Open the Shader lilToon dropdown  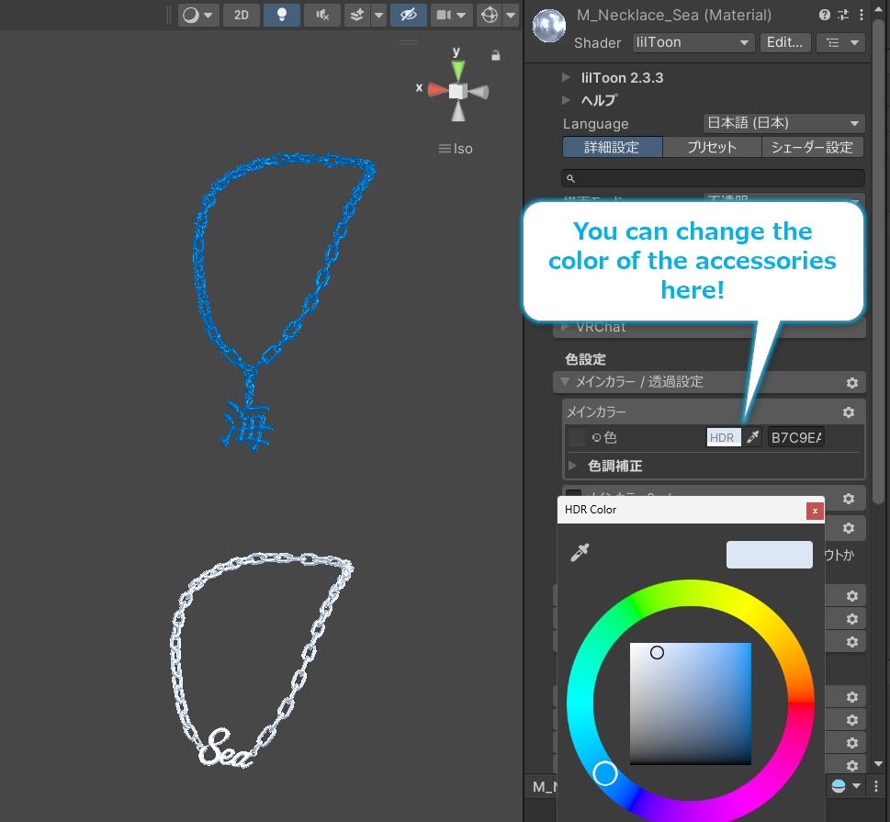coord(693,42)
